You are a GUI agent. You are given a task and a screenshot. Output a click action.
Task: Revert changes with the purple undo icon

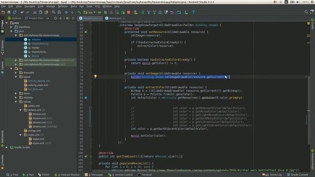[x=172, y=12]
